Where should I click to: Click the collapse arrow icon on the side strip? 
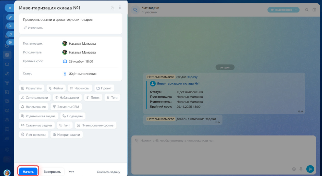click(x=10, y=26)
